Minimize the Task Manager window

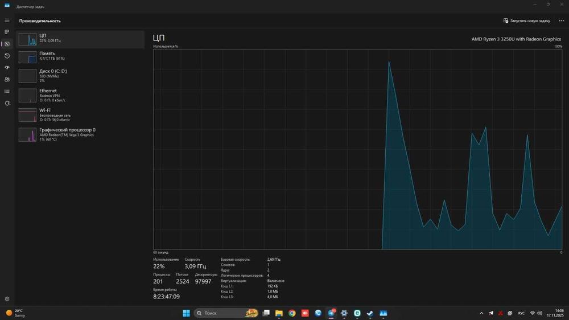(x=535, y=5)
